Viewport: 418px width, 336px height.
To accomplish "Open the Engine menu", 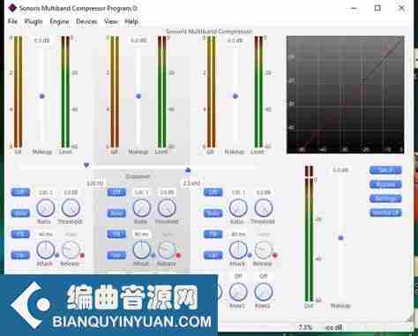I will (59, 22).
